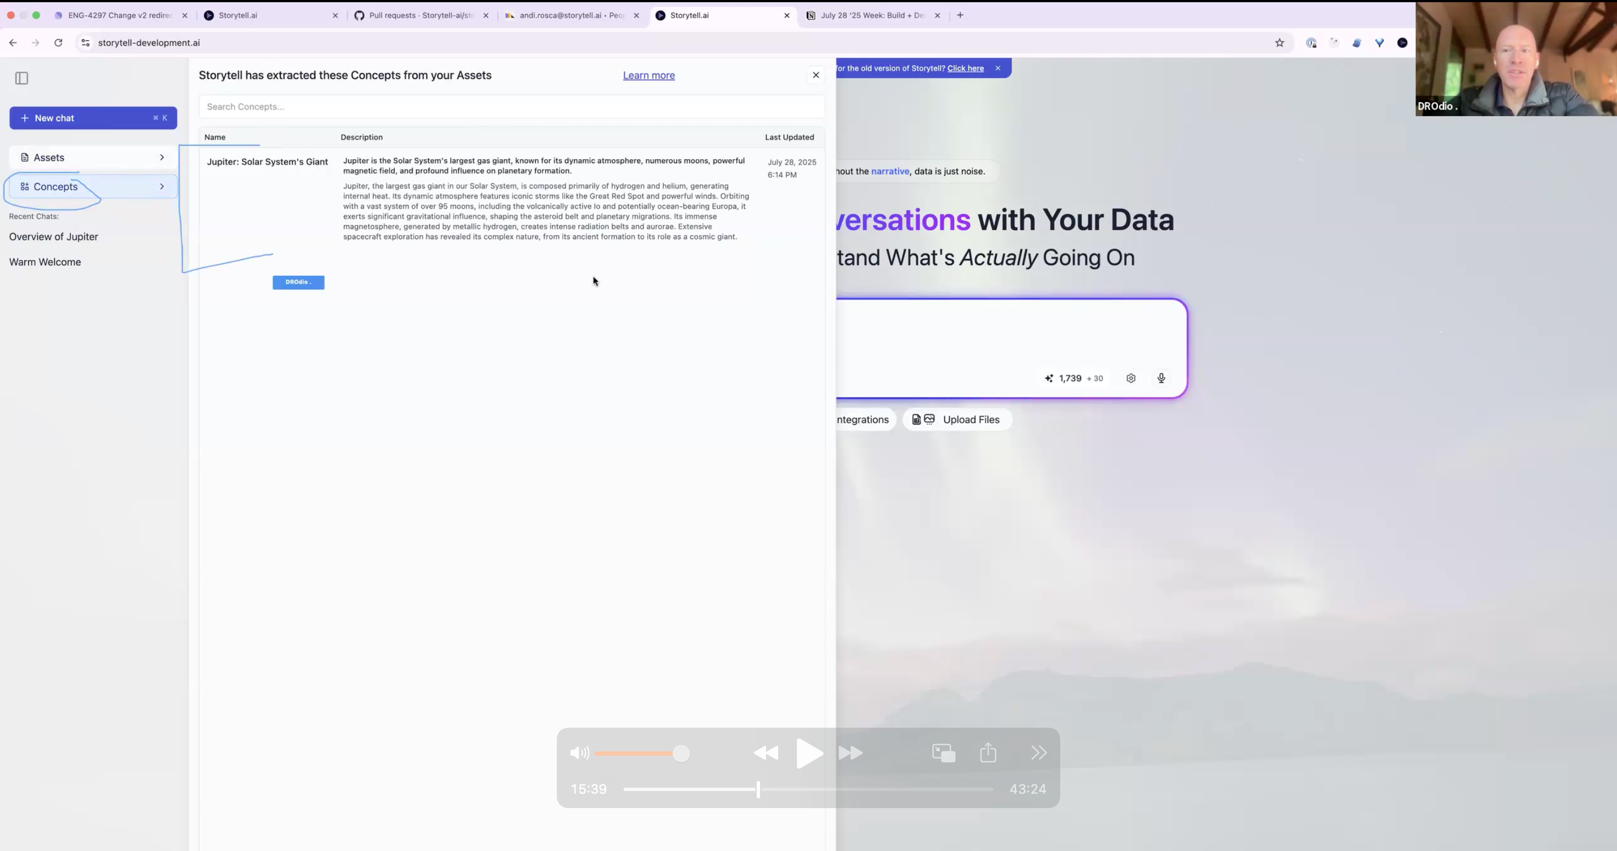Activate the microphone voice input icon

point(1162,378)
